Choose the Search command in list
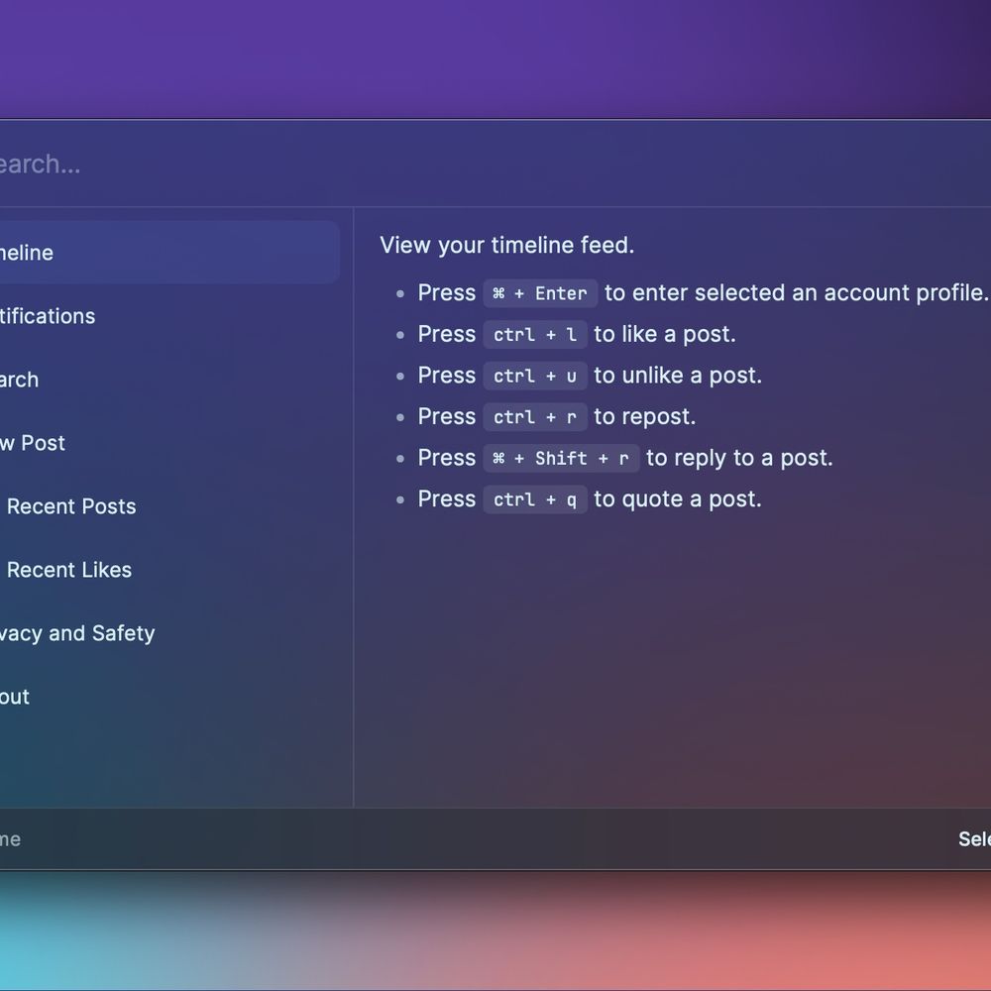Image resolution: width=991 pixels, height=991 pixels. point(169,380)
